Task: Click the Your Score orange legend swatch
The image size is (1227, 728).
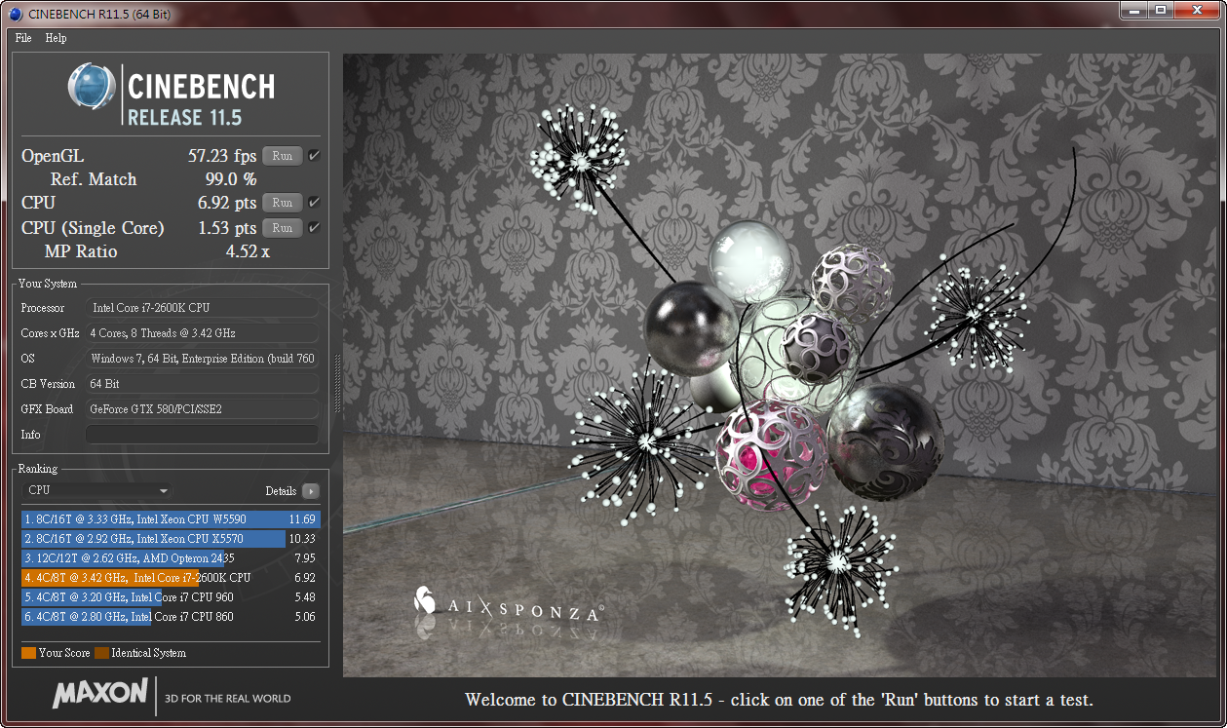Action: point(28,653)
